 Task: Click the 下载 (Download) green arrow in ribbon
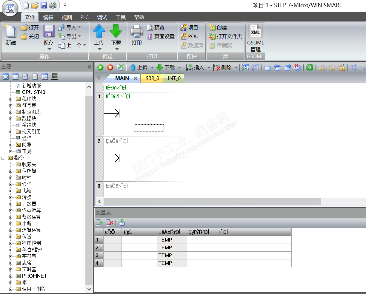pyautogui.click(x=116, y=31)
